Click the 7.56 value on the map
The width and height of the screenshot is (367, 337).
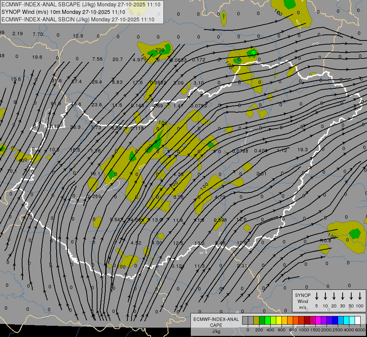tap(97, 59)
